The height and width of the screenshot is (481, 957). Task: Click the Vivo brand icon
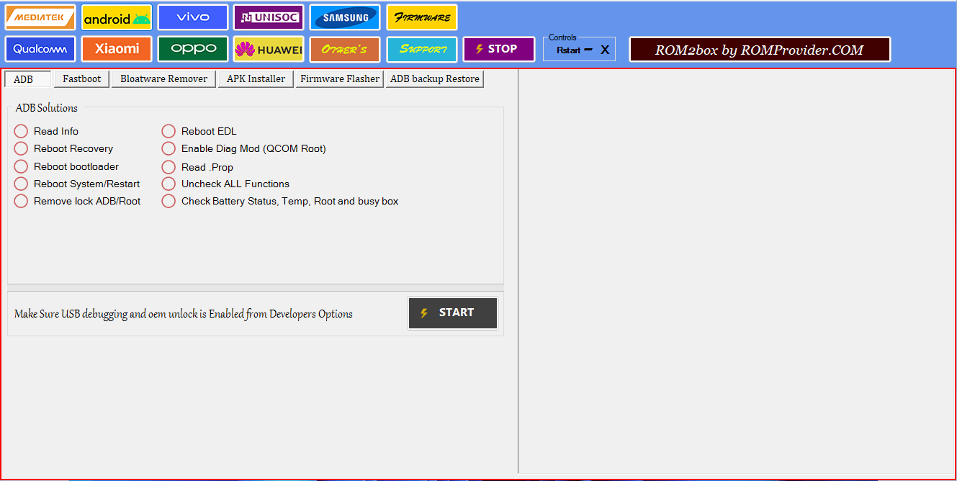click(x=192, y=17)
